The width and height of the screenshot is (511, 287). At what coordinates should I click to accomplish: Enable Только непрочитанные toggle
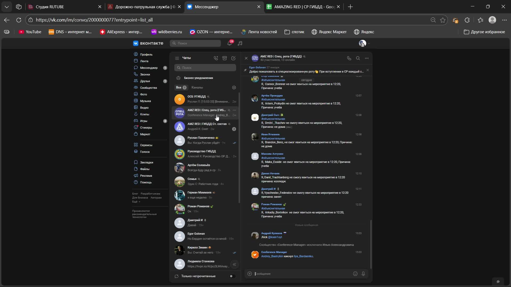232,276
